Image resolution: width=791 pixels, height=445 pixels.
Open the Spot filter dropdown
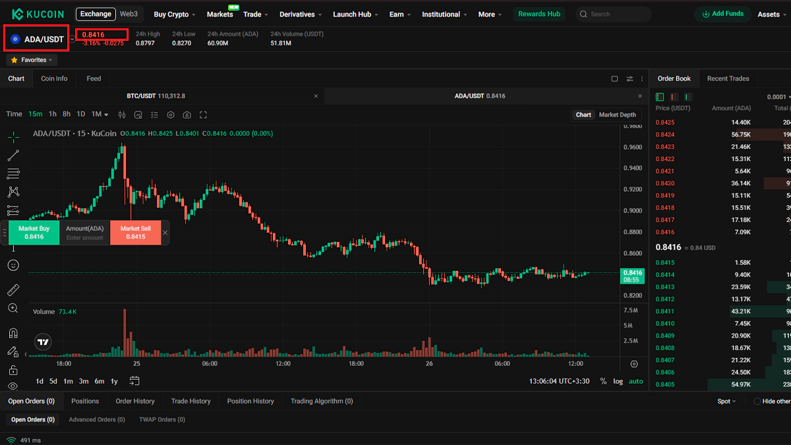(x=727, y=401)
